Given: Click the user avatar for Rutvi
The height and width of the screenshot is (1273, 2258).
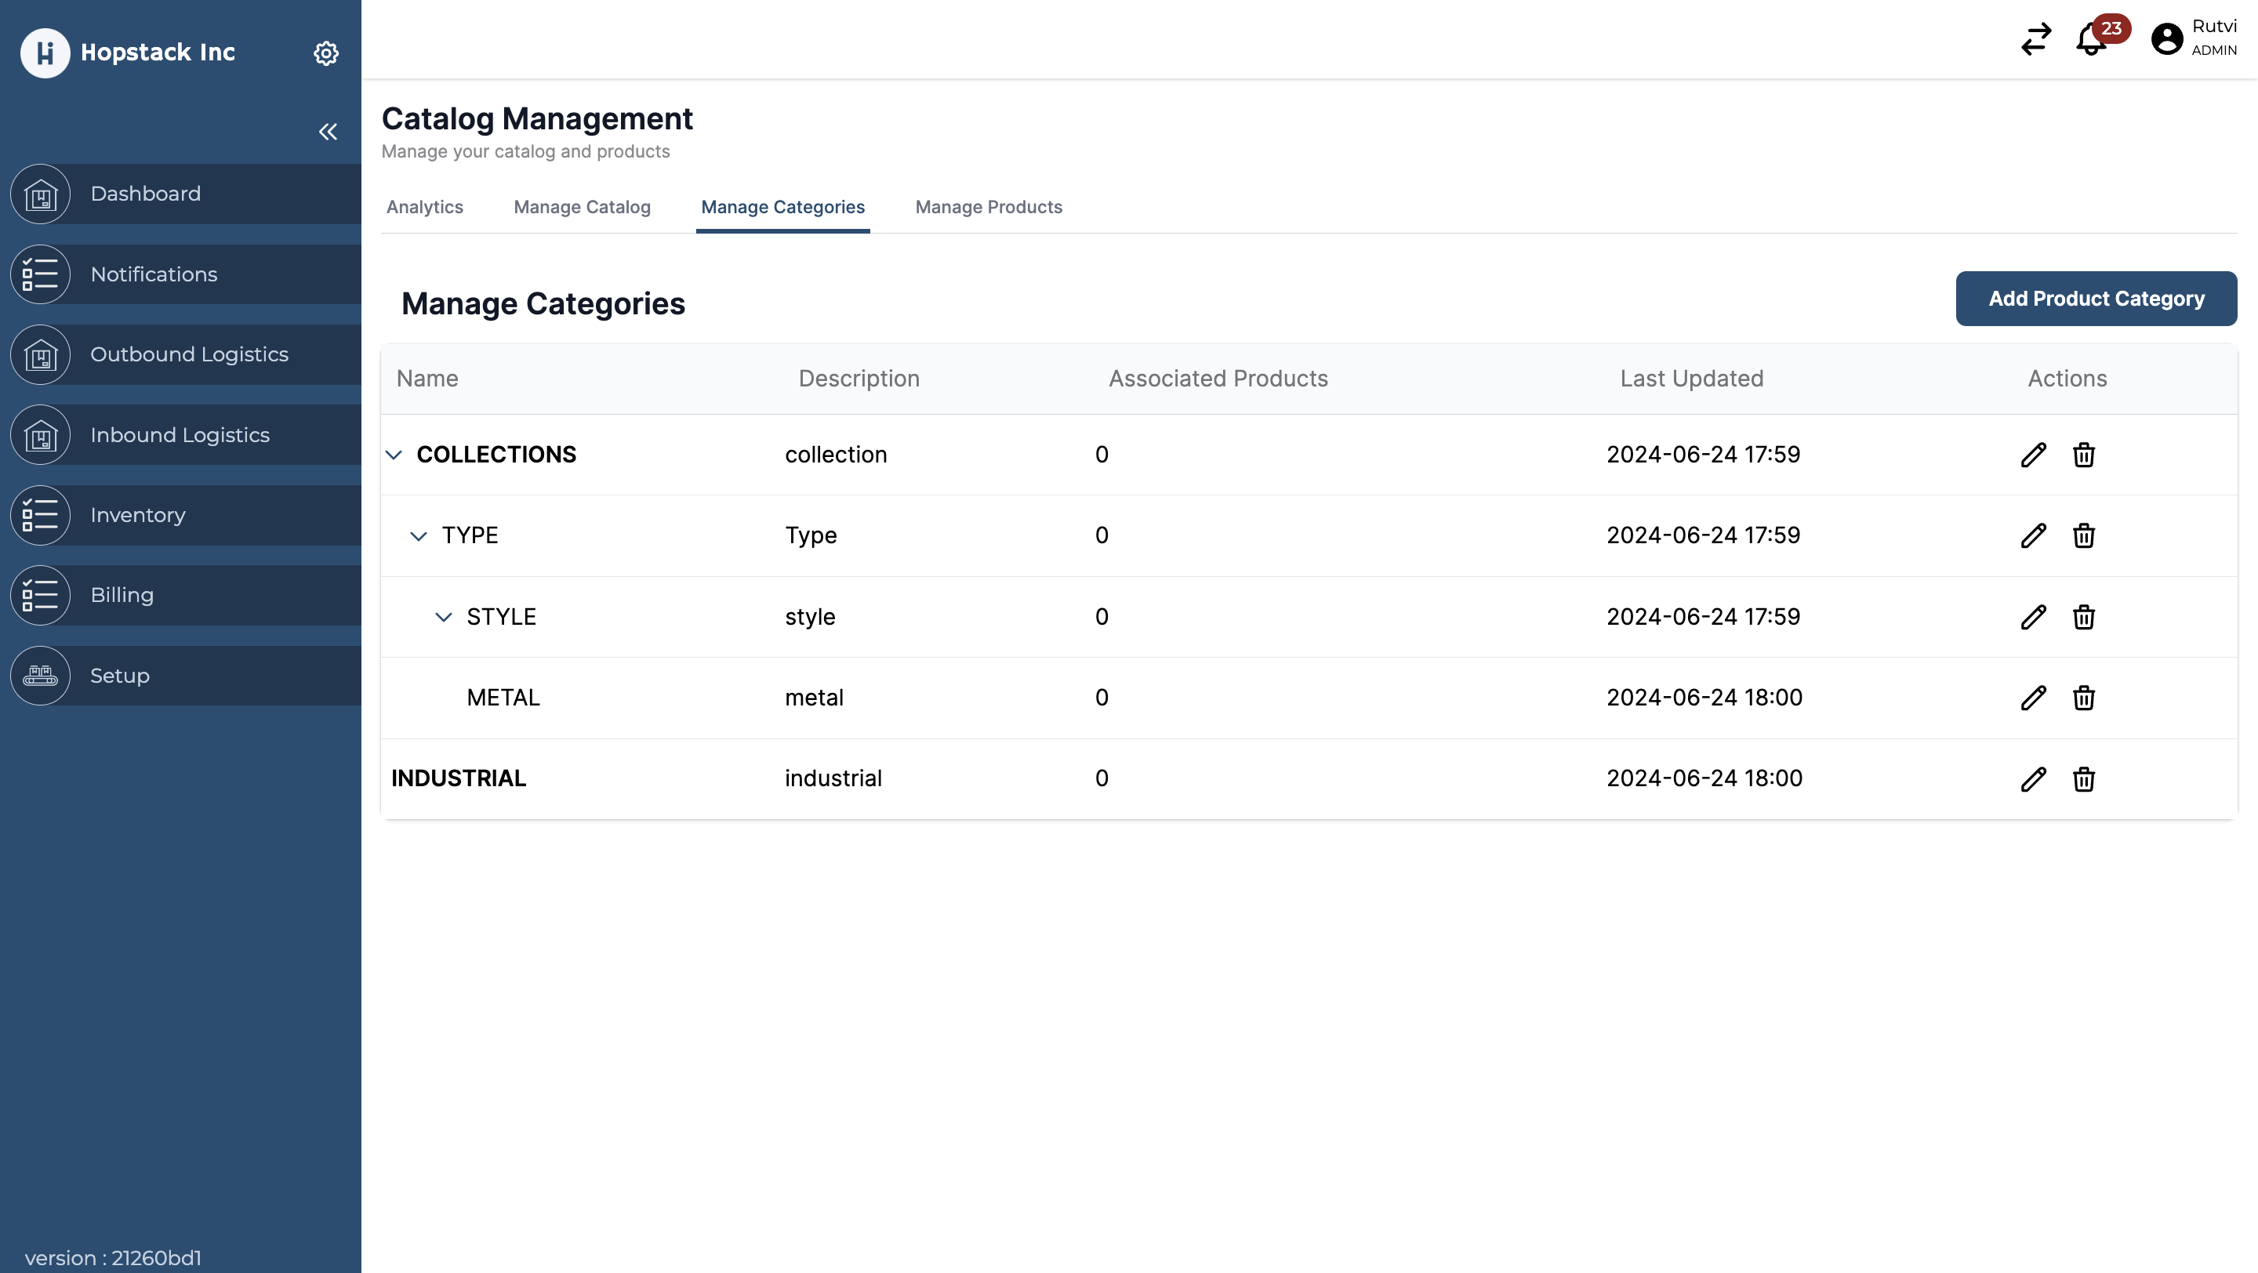Looking at the screenshot, I should [x=2165, y=39].
